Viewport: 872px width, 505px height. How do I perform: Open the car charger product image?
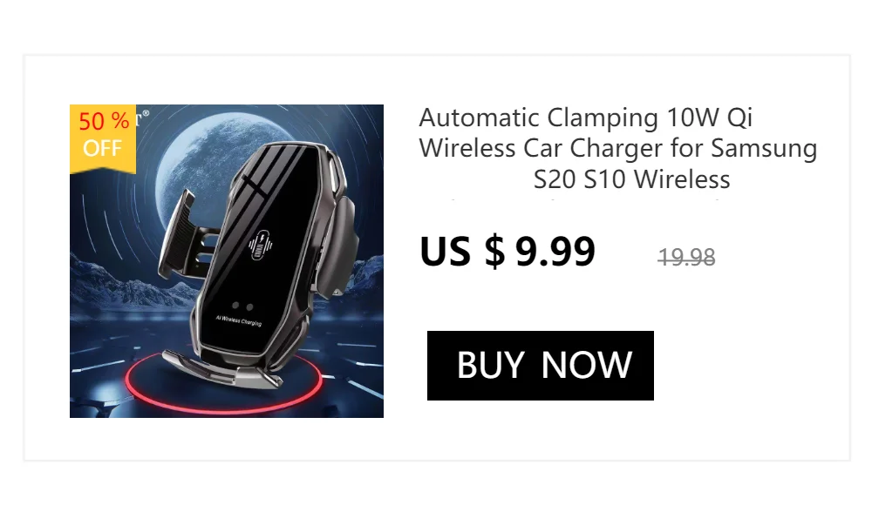227,261
